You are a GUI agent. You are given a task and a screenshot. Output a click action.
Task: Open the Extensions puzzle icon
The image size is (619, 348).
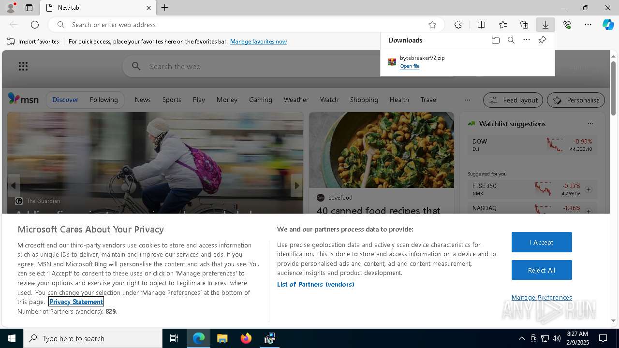458,25
